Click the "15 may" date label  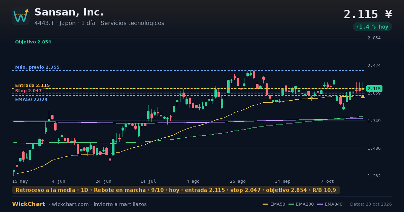coord(20,181)
